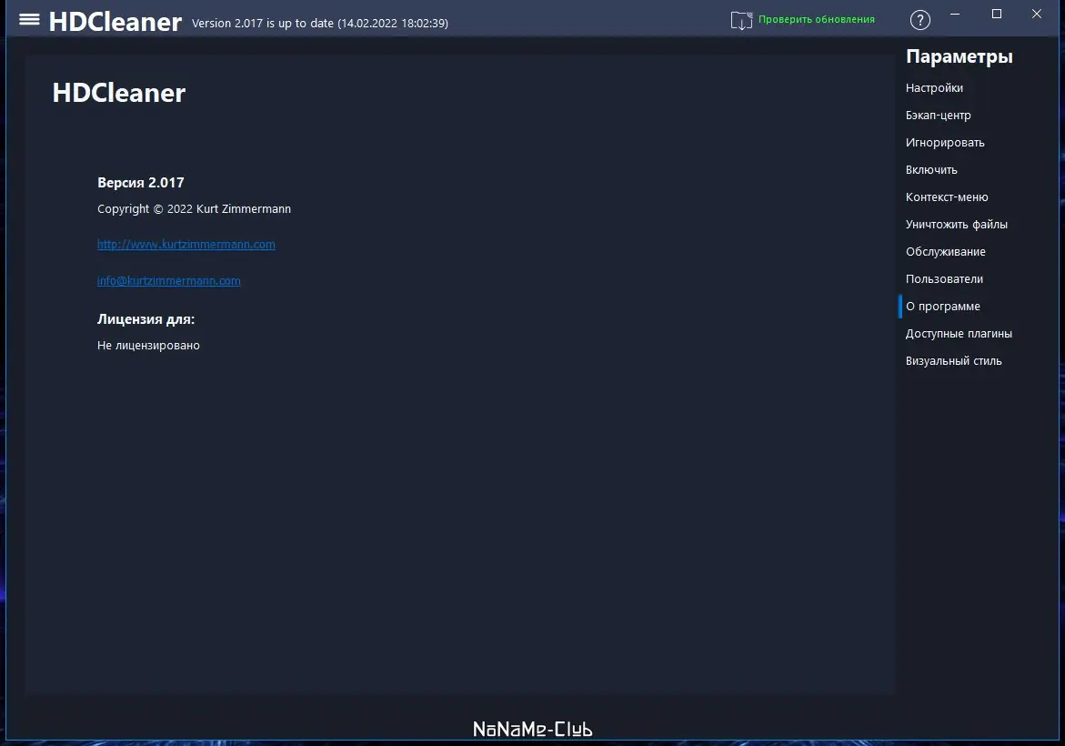Screen dimensions: 1065x746
Task: Check for updates via Проверить обновления
Action: coord(817,20)
